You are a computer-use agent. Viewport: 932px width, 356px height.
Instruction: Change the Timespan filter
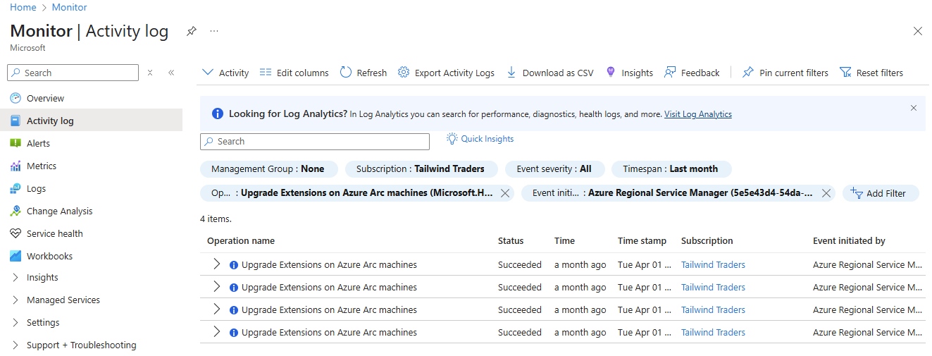(671, 169)
